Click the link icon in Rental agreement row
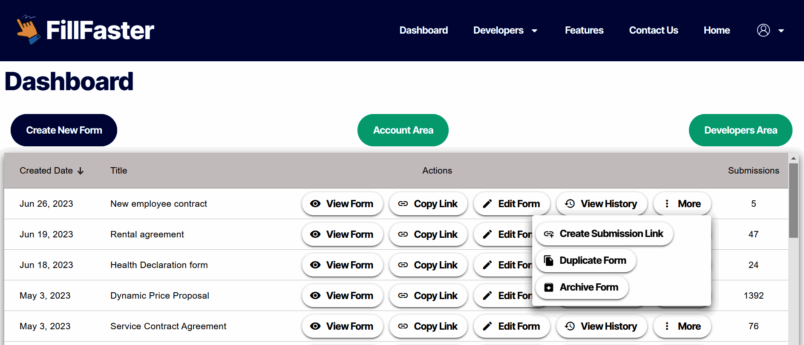804x345 pixels. [403, 234]
